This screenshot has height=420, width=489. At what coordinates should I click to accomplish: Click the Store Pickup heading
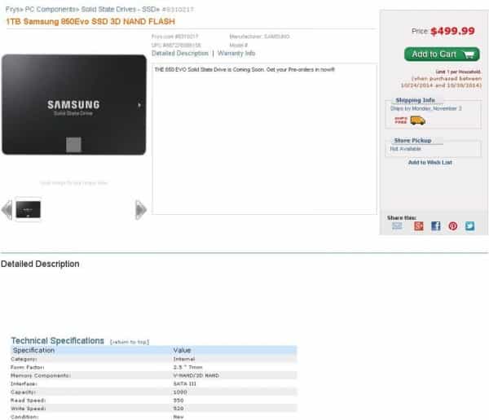tap(412, 140)
